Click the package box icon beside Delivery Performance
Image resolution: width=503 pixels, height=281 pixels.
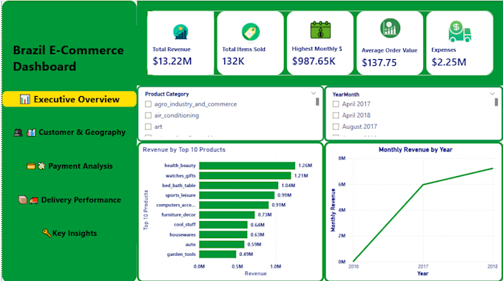click(x=22, y=200)
